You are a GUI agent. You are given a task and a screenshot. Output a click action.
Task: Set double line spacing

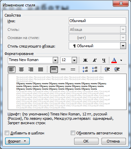(73, 69)
